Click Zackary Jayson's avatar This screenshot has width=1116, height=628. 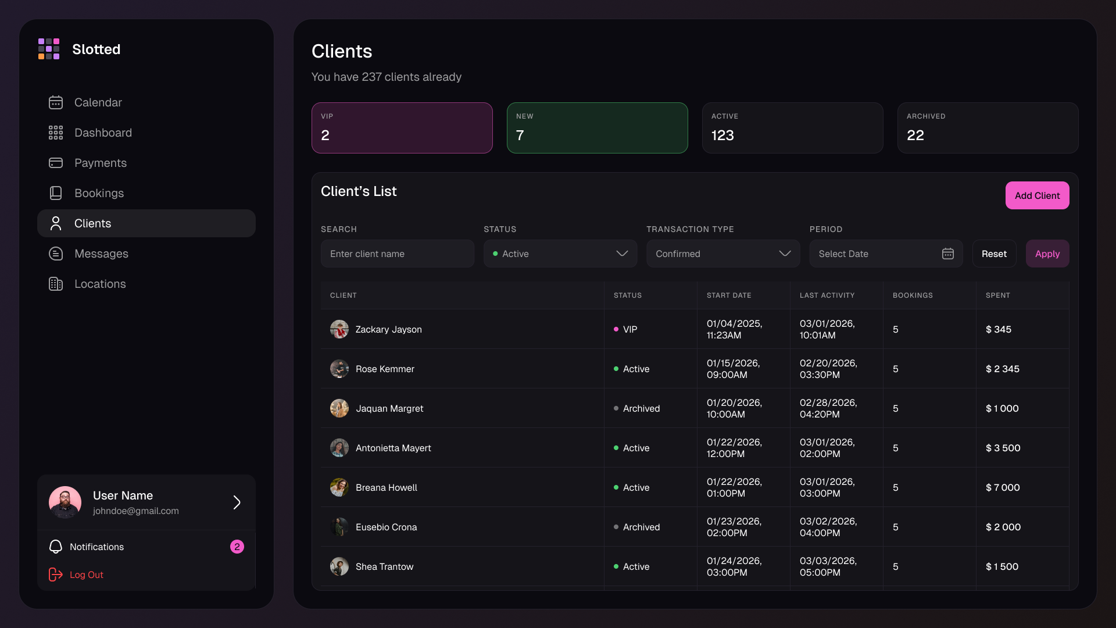339,329
